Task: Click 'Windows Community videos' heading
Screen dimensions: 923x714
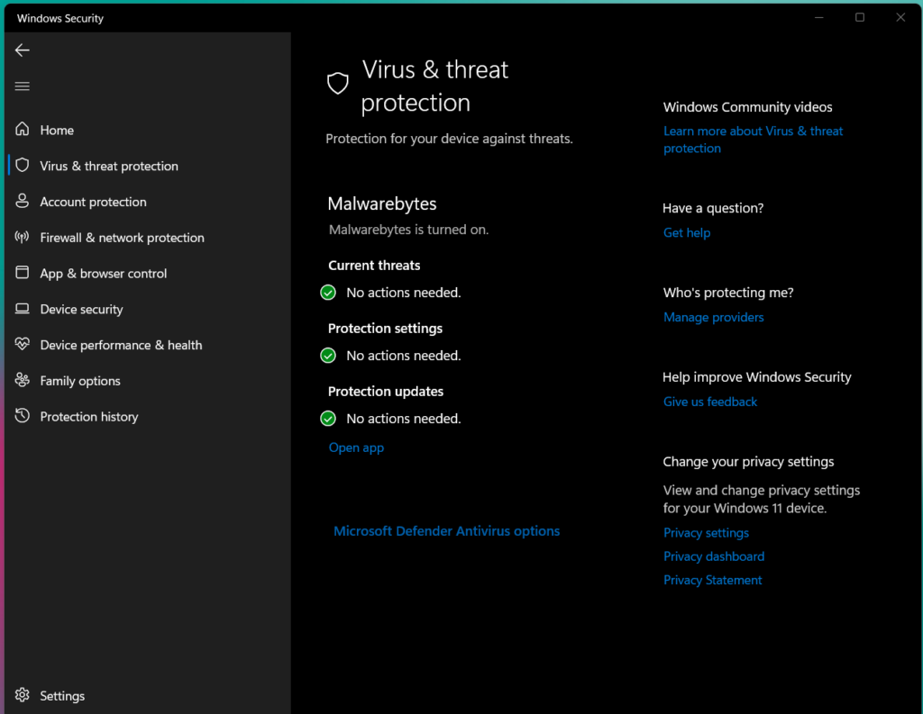Action: 747,107
